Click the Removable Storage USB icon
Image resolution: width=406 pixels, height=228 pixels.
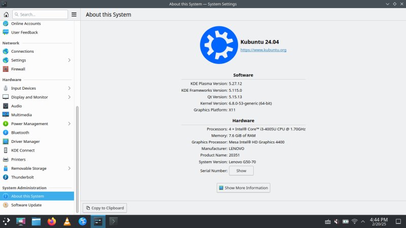[6, 168]
